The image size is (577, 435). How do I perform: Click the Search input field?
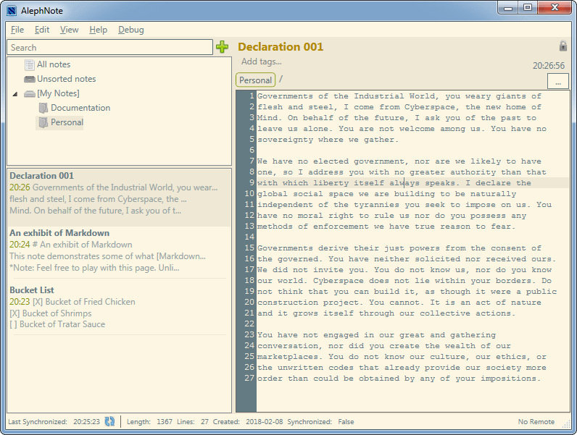coord(109,47)
